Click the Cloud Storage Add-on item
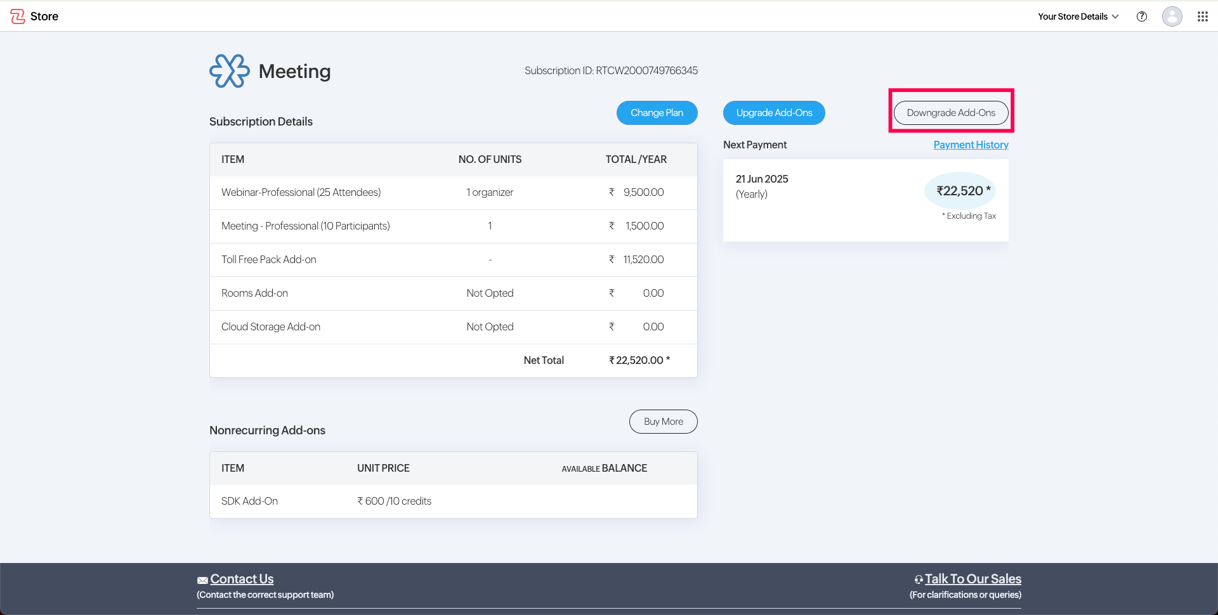Screen dimensions: 1218x615 pos(271,327)
